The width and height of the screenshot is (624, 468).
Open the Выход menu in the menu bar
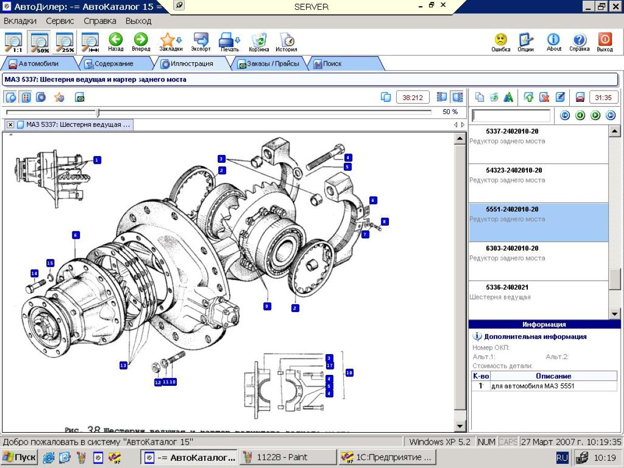pos(138,21)
